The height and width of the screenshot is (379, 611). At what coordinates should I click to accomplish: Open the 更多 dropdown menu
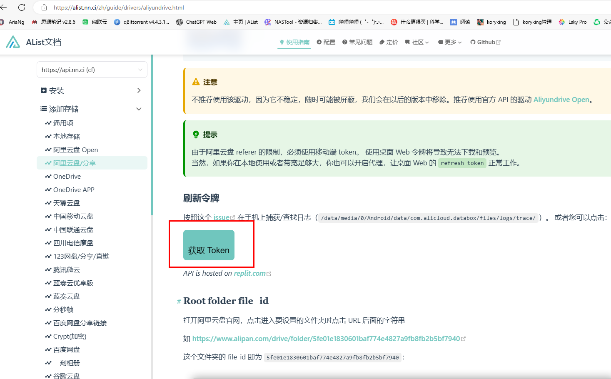450,42
